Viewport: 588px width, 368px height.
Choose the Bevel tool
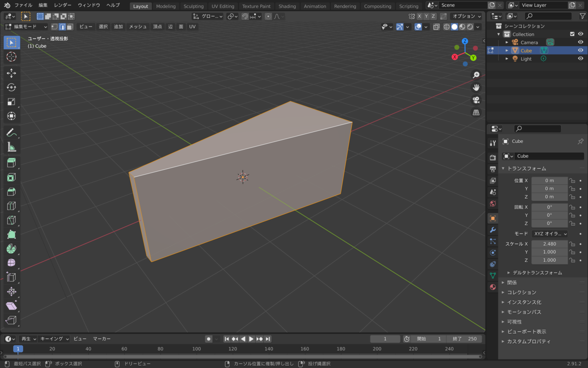click(x=12, y=191)
